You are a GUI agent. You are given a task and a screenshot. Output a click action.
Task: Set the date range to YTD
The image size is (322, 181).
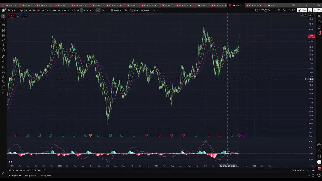point(28,170)
